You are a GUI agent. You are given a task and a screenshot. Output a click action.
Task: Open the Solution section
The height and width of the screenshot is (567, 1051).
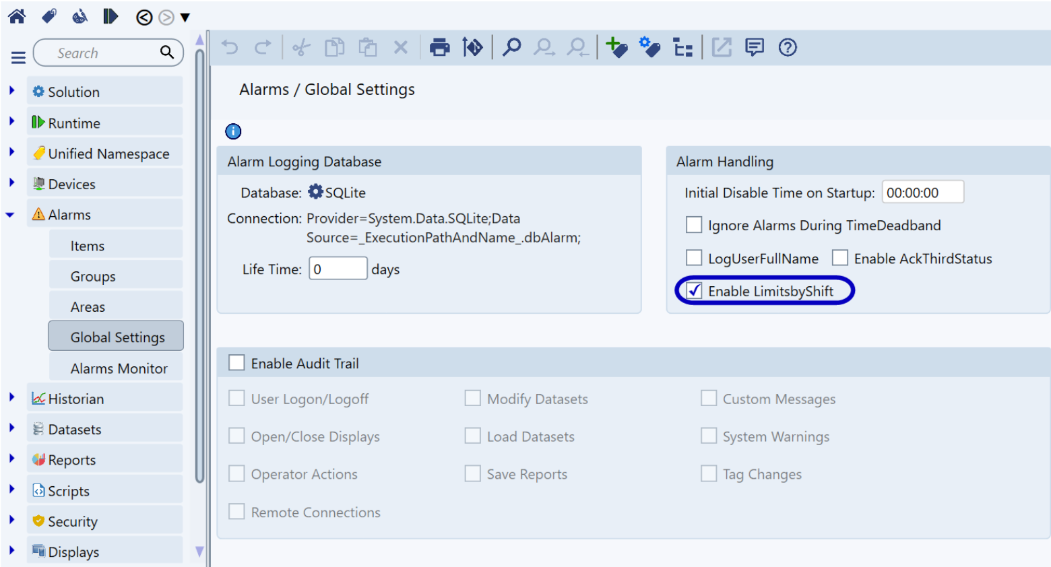click(104, 92)
